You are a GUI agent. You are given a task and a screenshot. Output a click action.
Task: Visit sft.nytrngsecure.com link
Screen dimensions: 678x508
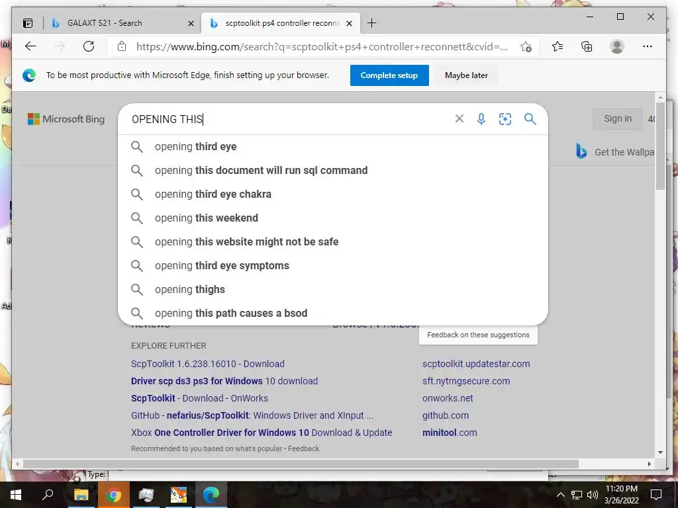[x=466, y=381]
